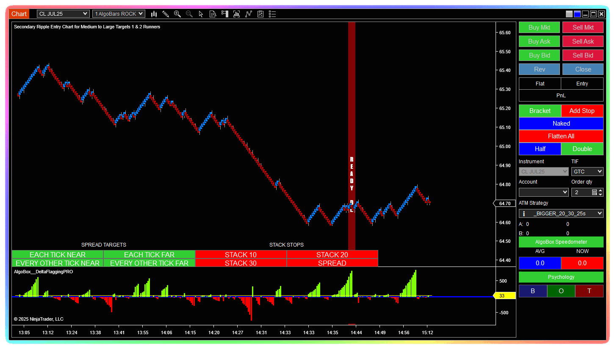Screen dimensions: 615x349
Task: Expand the GTC time-in-force dropdown
Action: [x=587, y=172]
